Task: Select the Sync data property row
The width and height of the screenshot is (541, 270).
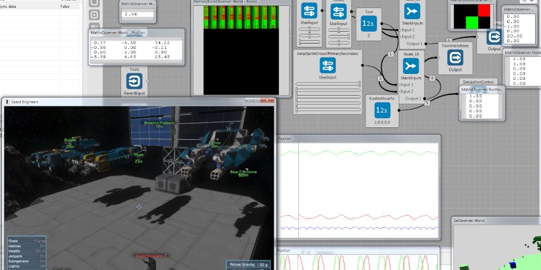Action: click(40, 7)
